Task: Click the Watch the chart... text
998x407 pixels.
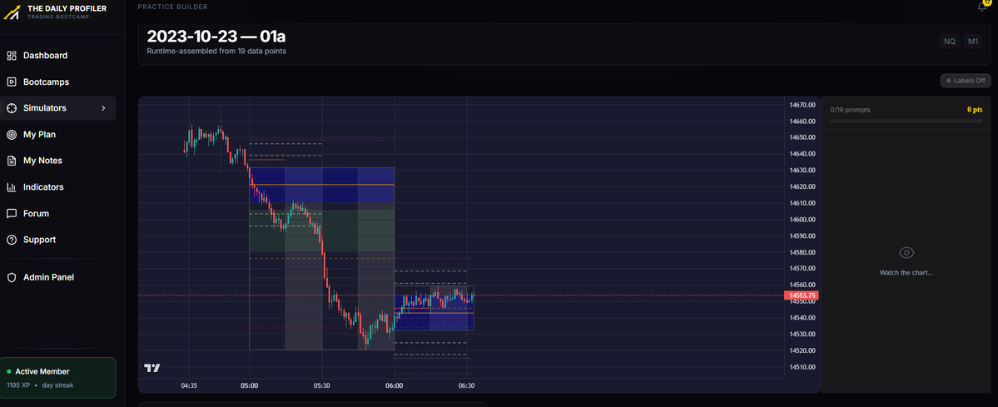Action: [x=906, y=273]
